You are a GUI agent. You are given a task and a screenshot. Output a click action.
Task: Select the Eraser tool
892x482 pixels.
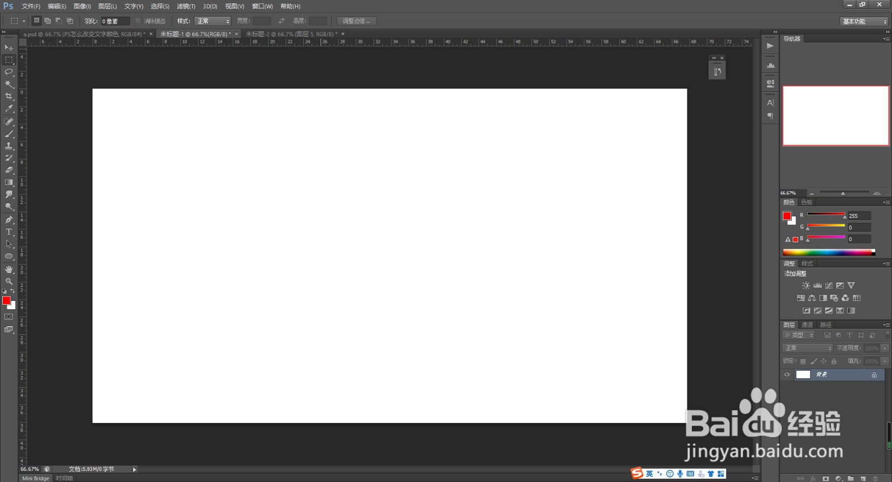[x=9, y=170]
